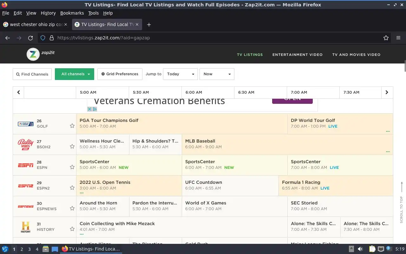Open the Tools menu

[93, 13]
